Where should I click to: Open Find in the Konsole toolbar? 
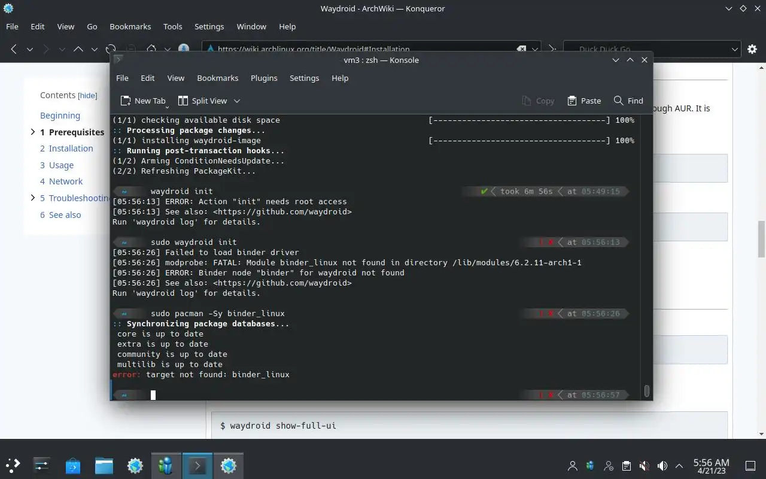pos(628,101)
